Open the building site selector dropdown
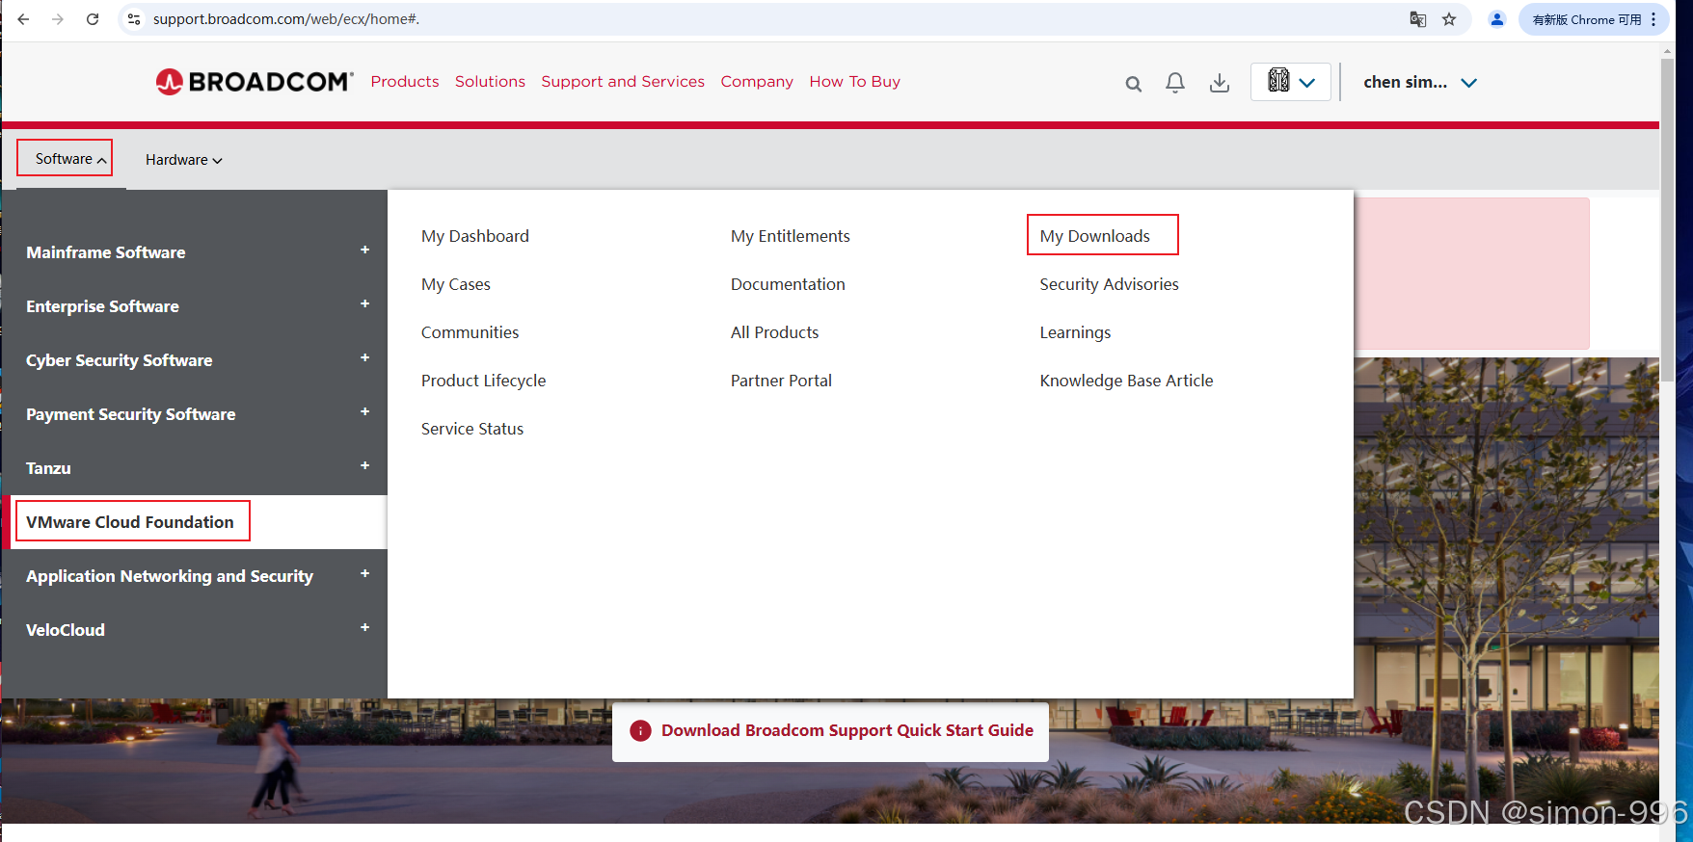This screenshot has width=1693, height=842. pyautogui.click(x=1291, y=82)
